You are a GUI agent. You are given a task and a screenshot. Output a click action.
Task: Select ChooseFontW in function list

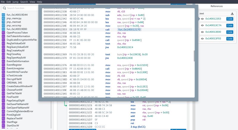point(14,90)
